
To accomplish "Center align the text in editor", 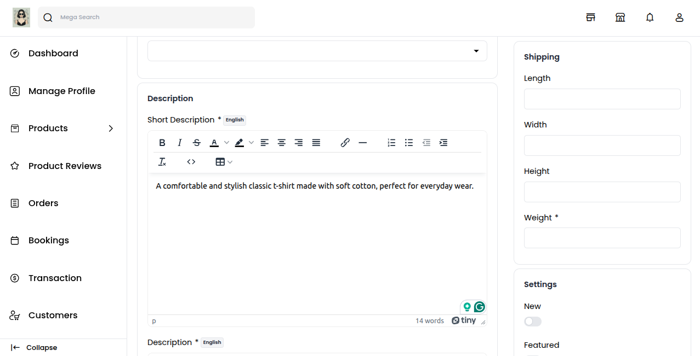I will point(282,143).
